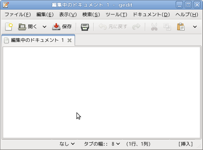Open the syntax highlighting なし dropdown
The image size is (203, 150).
point(67,144)
